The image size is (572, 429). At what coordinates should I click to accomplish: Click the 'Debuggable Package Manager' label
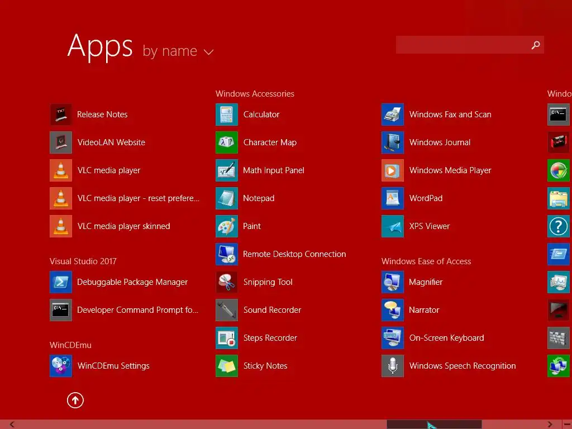[x=132, y=282]
